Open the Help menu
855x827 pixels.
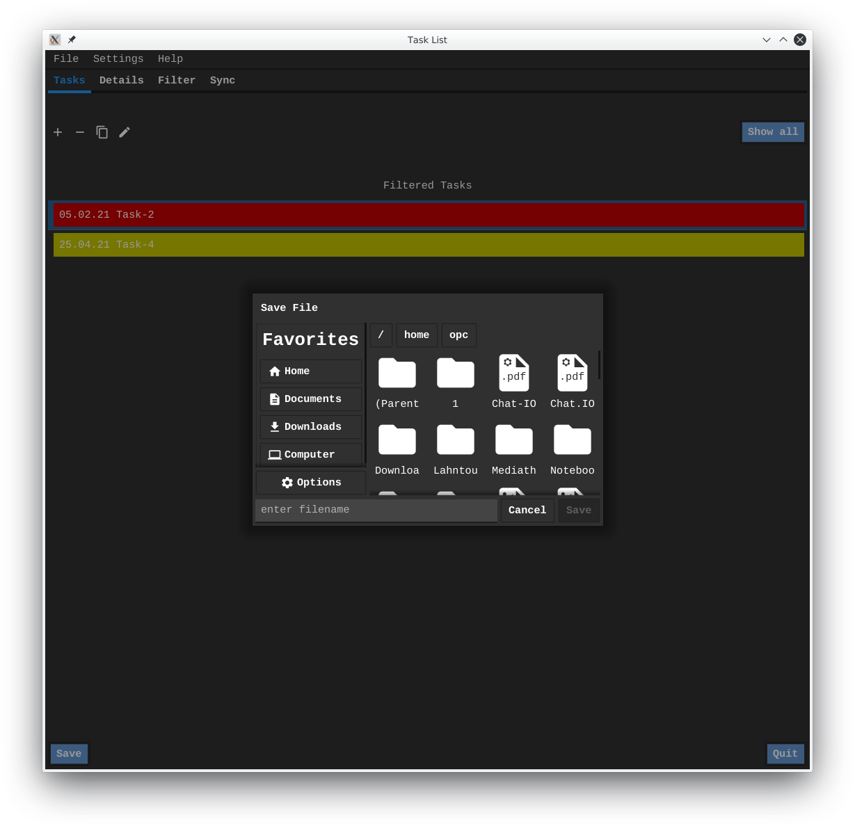(x=170, y=59)
